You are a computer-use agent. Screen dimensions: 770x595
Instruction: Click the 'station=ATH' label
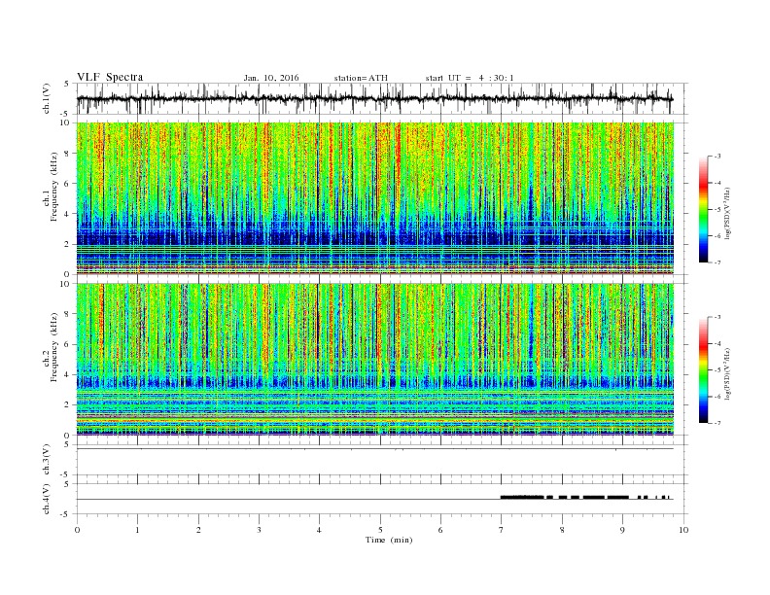click(361, 78)
